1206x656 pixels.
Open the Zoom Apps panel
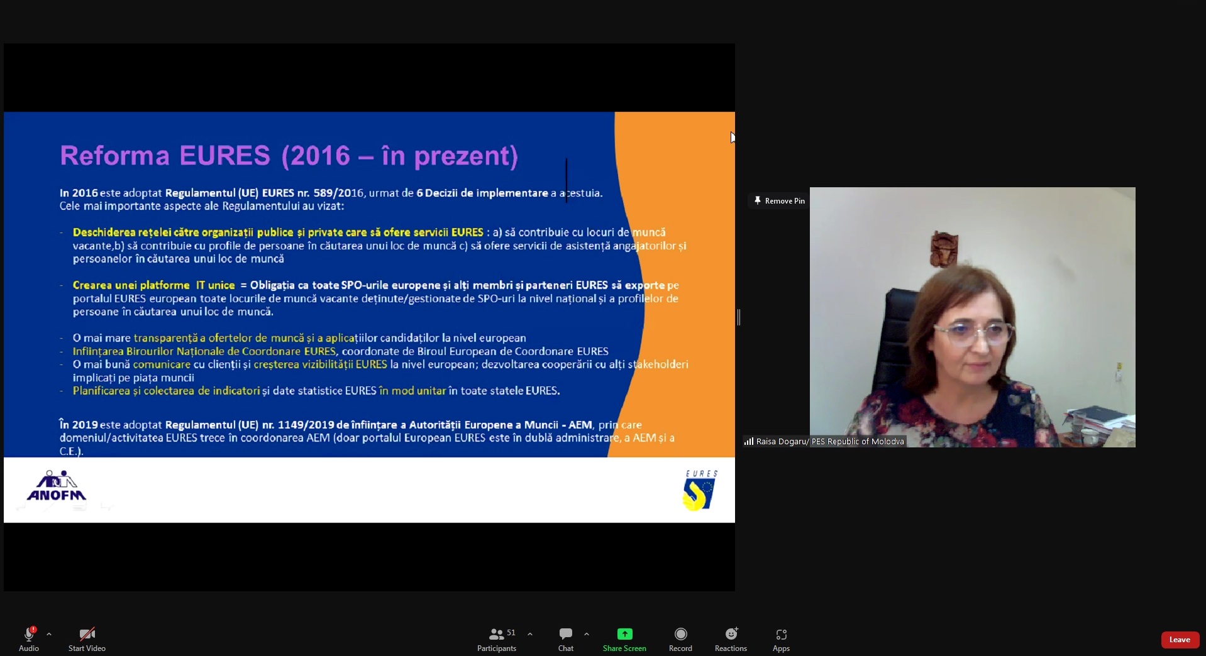[x=781, y=639]
